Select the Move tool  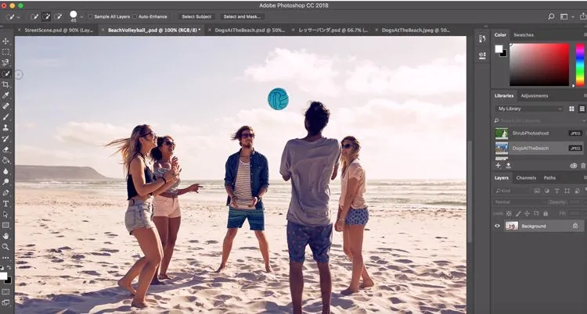coord(6,41)
